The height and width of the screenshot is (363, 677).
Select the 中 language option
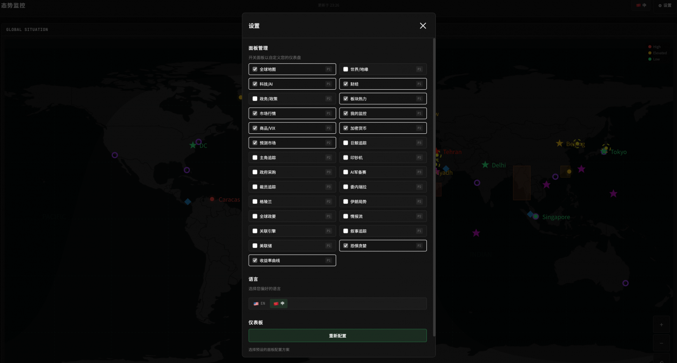point(279,303)
